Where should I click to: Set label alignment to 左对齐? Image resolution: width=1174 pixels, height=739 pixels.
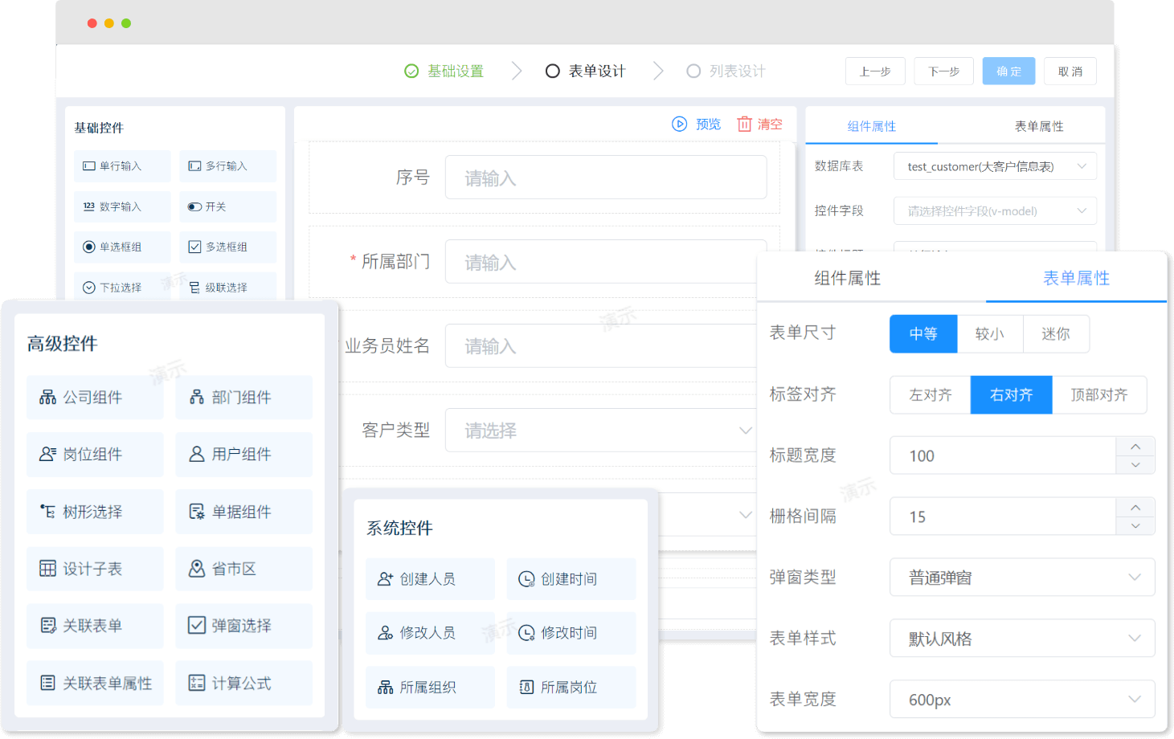point(931,395)
